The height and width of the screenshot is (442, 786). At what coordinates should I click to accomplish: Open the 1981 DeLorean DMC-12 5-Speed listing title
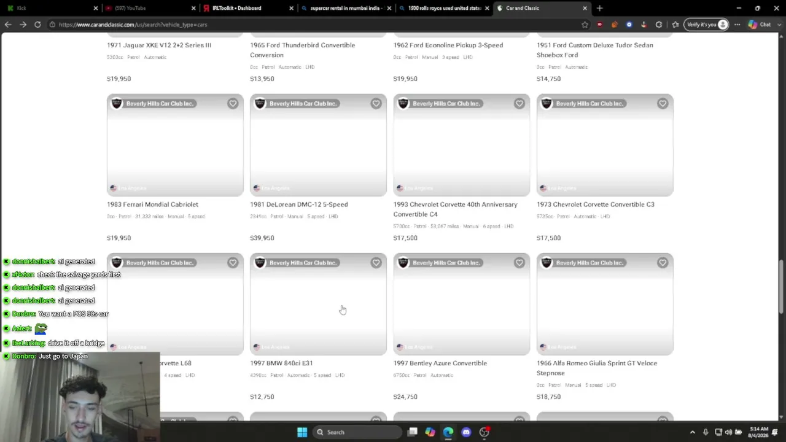(x=299, y=204)
